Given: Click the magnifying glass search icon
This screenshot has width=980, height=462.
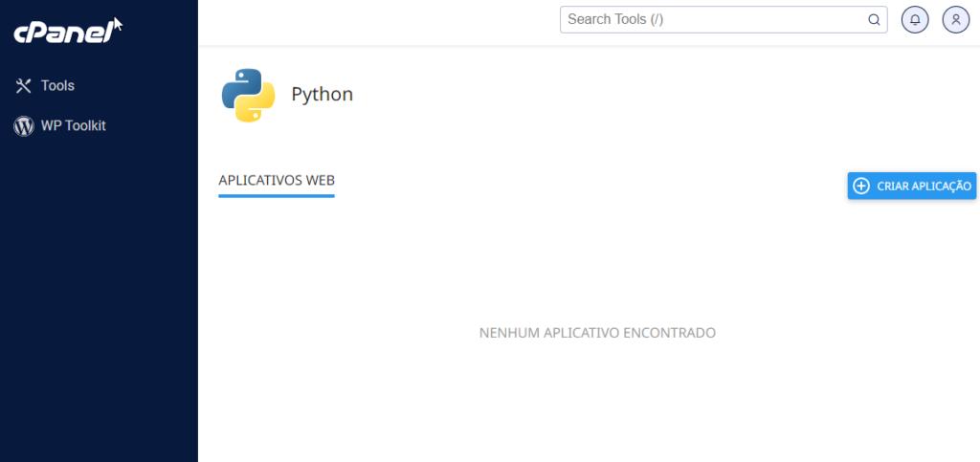Looking at the screenshot, I should coord(874,19).
